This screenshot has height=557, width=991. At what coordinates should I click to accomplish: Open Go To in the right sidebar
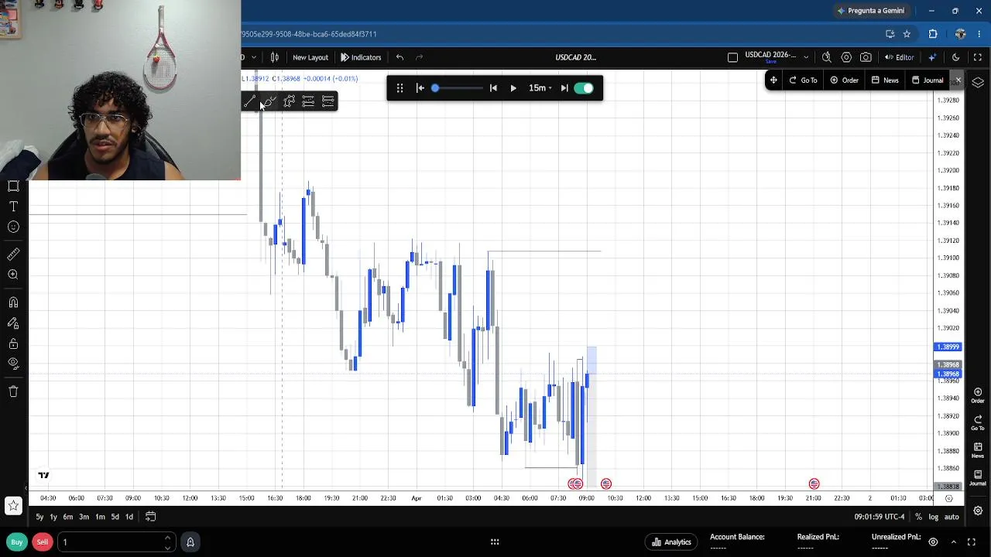coord(978,422)
